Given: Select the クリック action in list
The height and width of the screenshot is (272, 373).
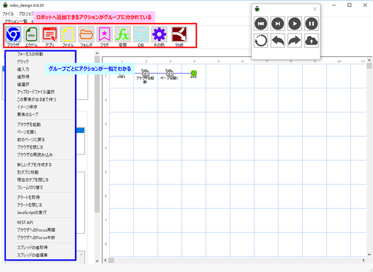Looking at the screenshot, I should [23, 61].
